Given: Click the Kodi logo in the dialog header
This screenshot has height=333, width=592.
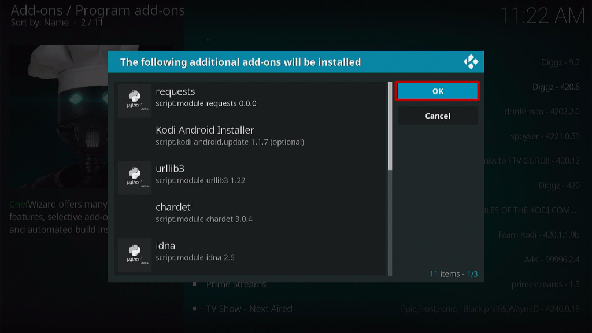Looking at the screenshot, I should [x=471, y=61].
